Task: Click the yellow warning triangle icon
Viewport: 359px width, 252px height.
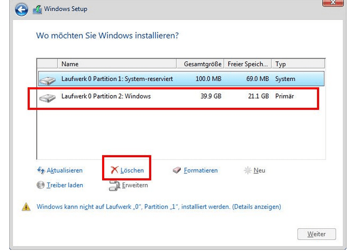Action: (x=26, y=207)
